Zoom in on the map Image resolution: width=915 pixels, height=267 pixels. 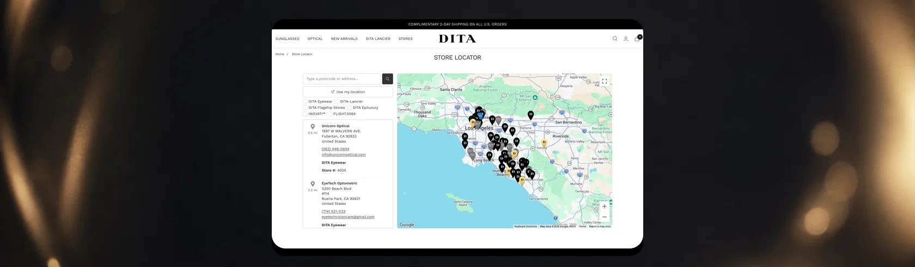[604, 207]
